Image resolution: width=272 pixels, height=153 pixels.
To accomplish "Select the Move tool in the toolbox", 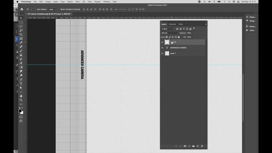I will pyautogui.click(x=21, y=18).
